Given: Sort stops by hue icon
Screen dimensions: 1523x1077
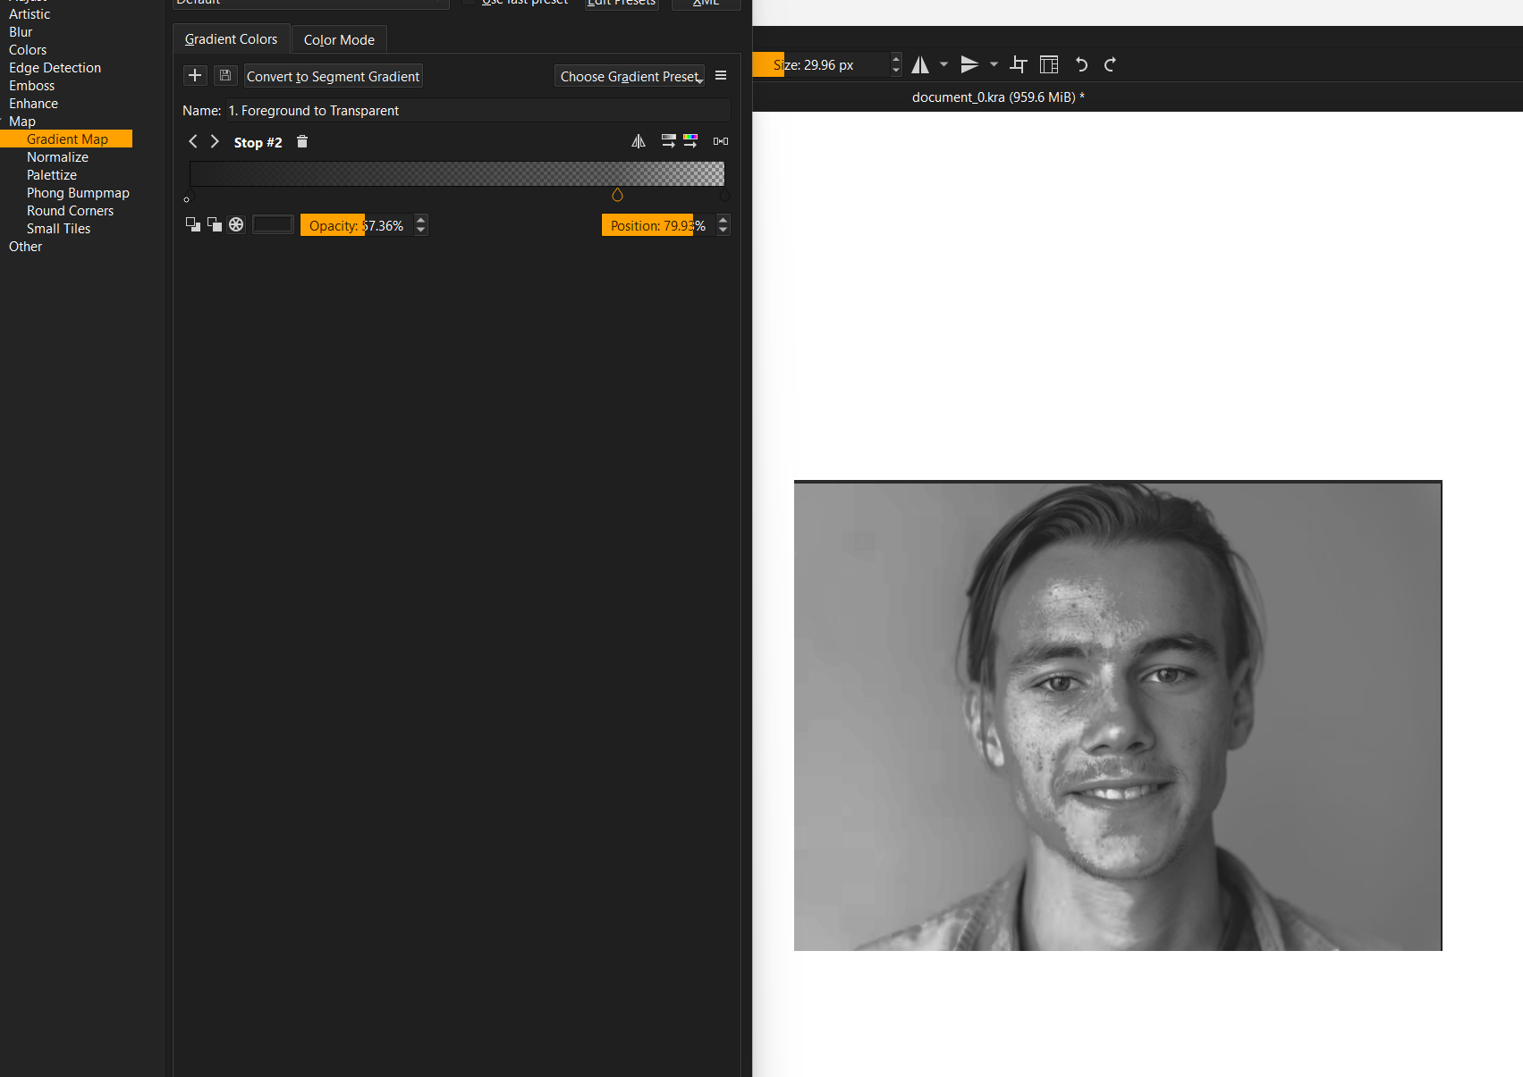Looking at the screenshot, I should click(690, 141).
